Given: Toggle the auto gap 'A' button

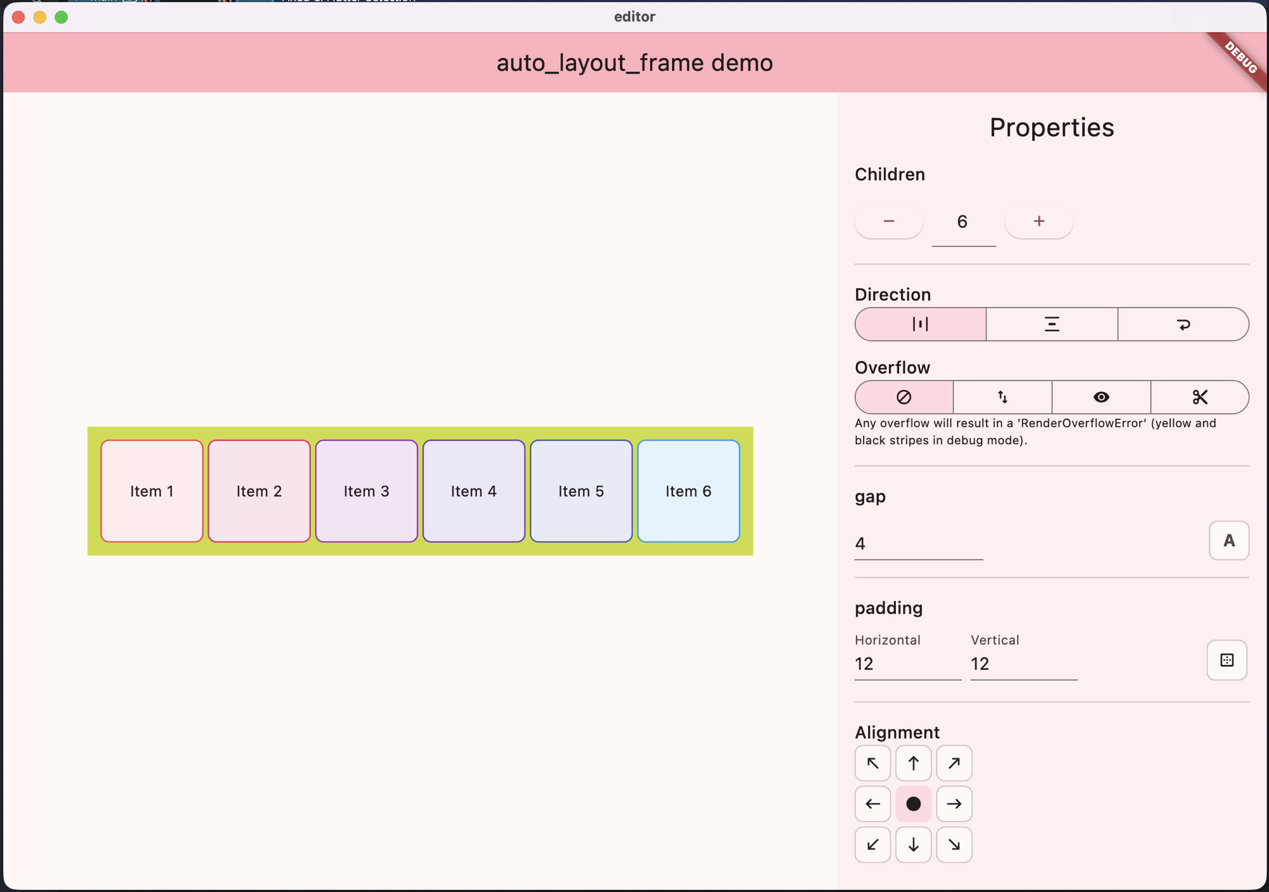Looking at the screenshot, I should pos(1228,541).
